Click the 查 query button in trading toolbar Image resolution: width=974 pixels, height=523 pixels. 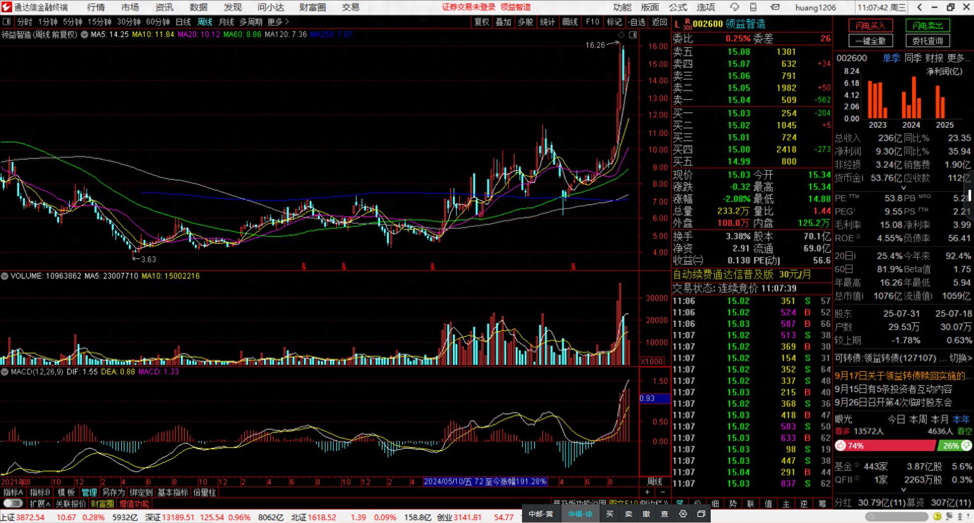665,514
